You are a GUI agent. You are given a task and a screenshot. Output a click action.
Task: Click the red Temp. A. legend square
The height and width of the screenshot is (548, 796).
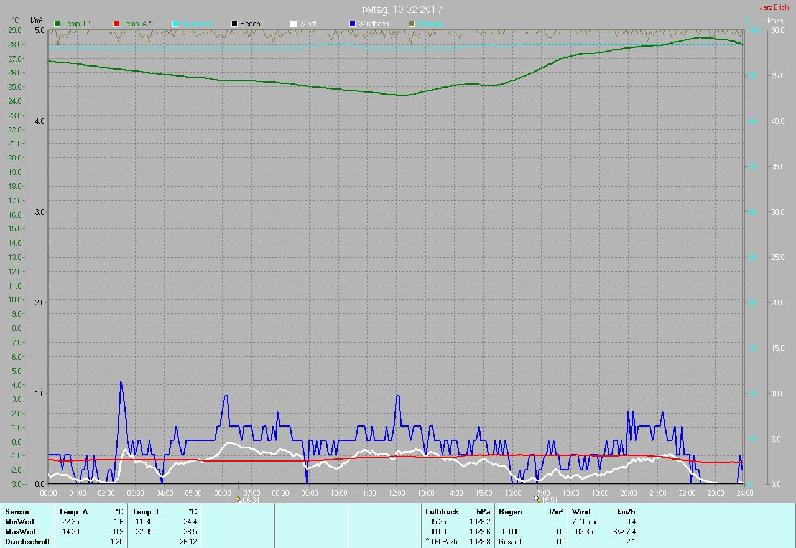[116, 24]
